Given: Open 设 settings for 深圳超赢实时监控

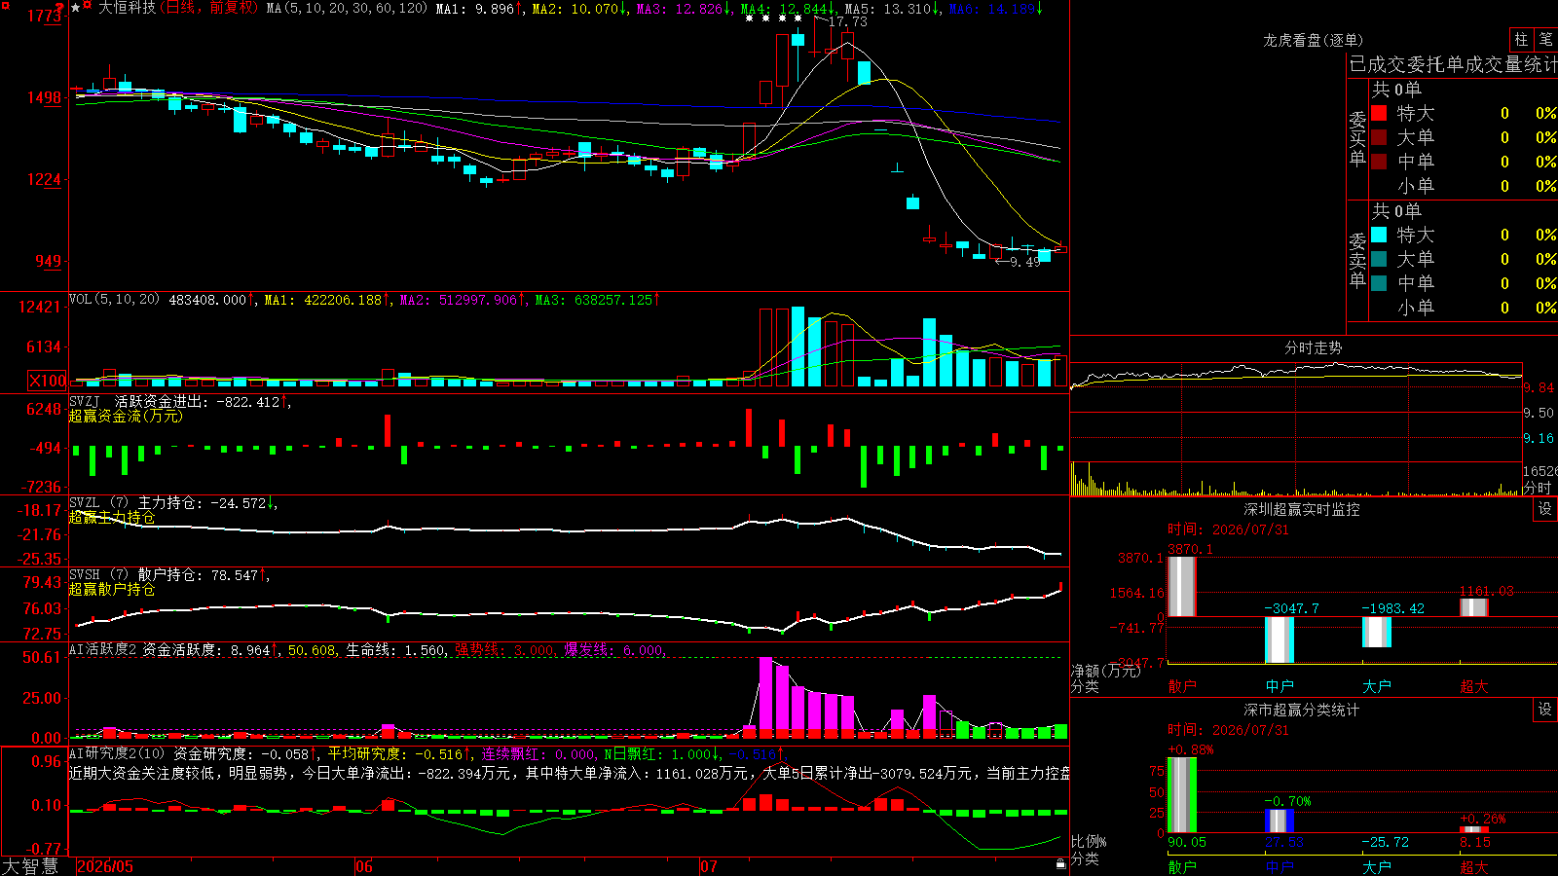Looking at the screenshot, I should click(1545, 509).
